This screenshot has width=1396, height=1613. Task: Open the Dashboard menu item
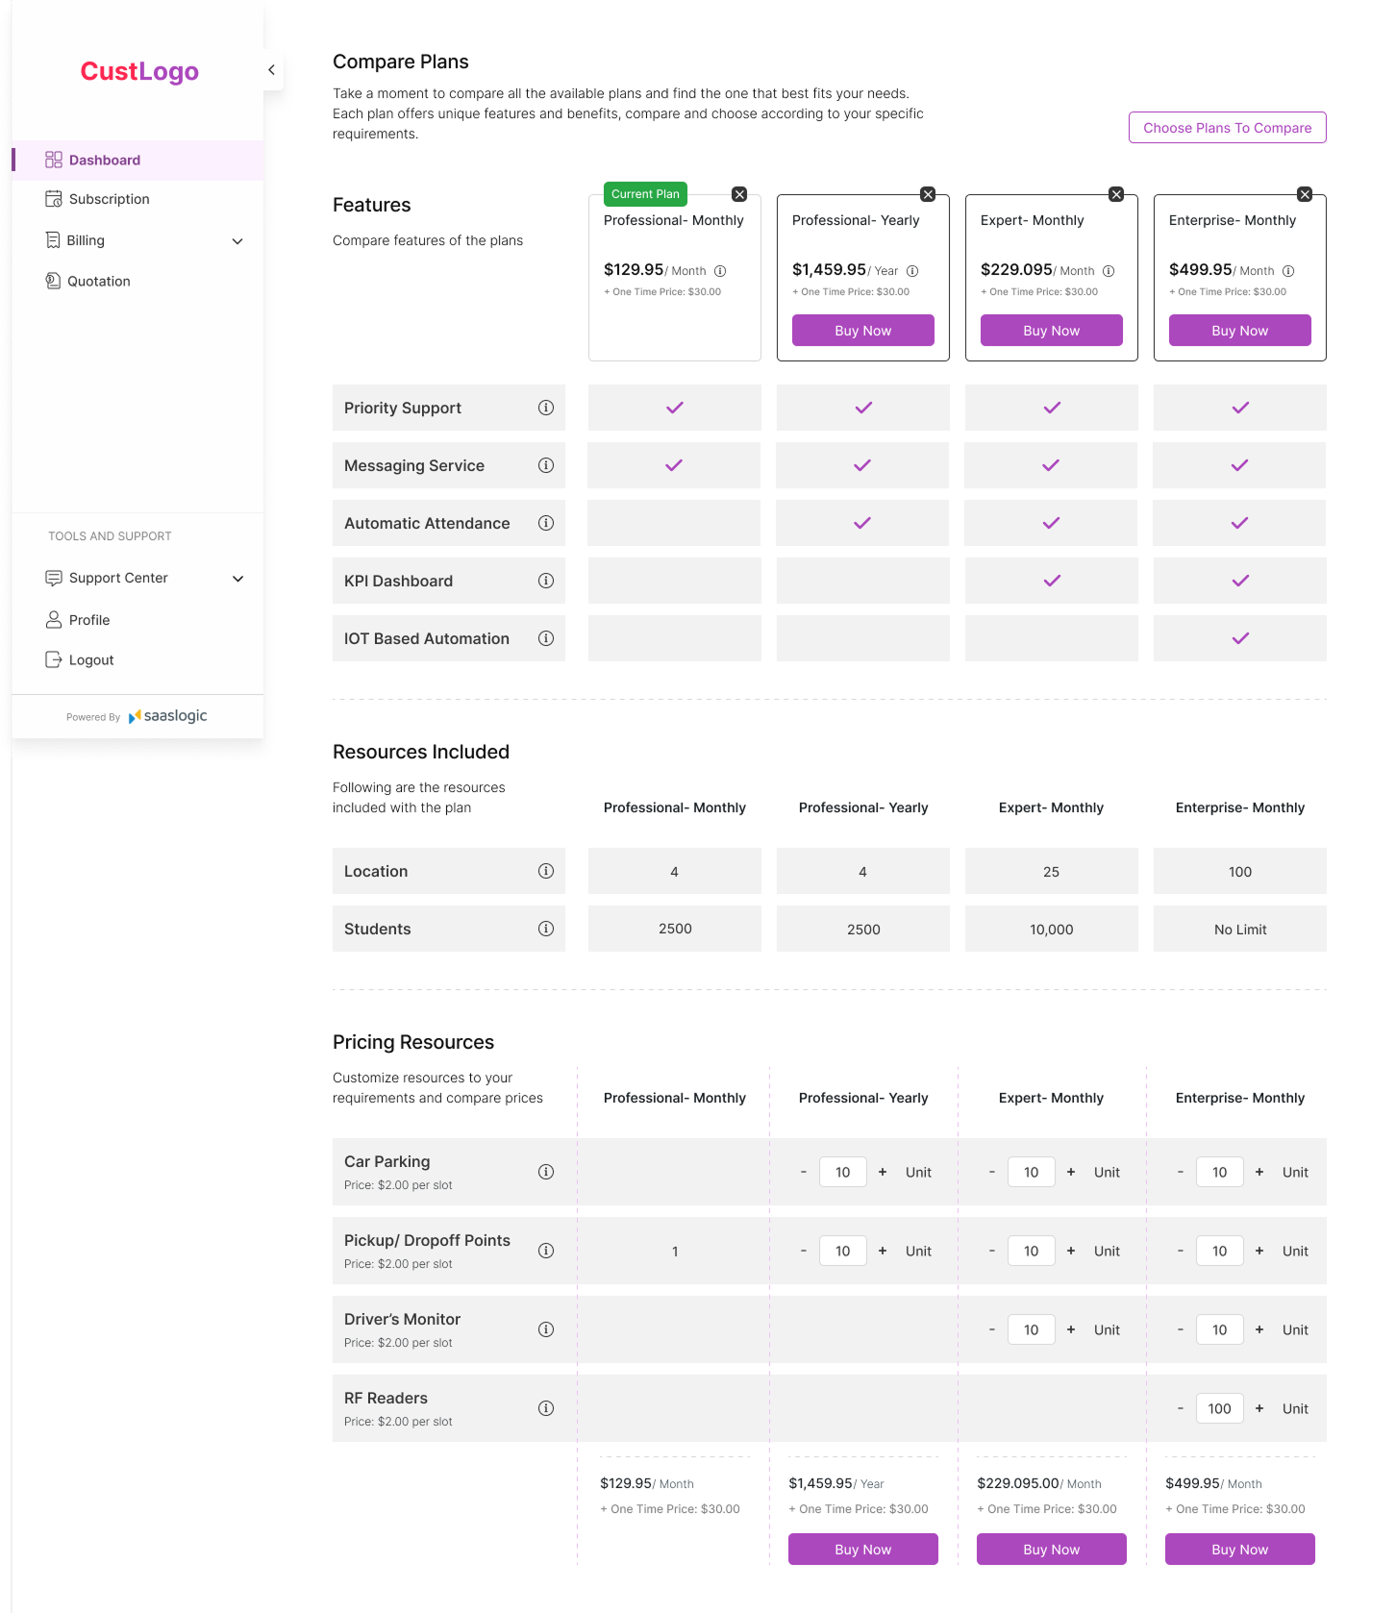137,160
